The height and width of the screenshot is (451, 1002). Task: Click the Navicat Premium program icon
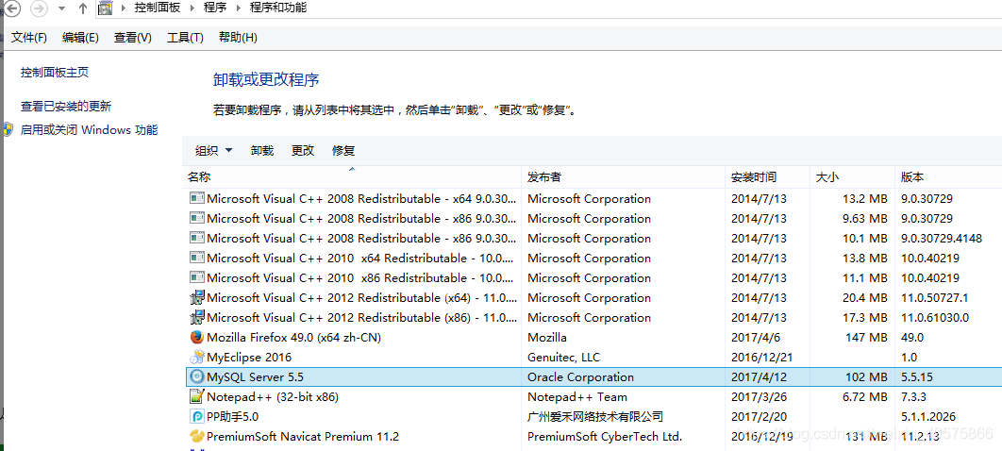point(196,436)
